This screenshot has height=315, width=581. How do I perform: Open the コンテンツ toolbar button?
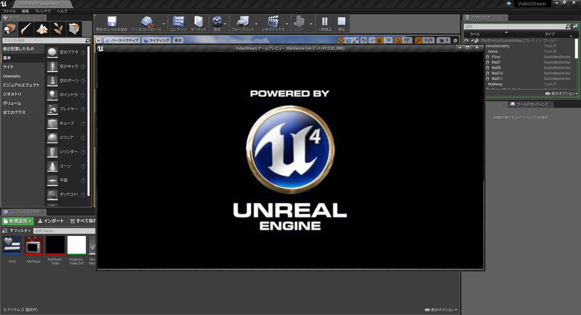click(178, 24)
